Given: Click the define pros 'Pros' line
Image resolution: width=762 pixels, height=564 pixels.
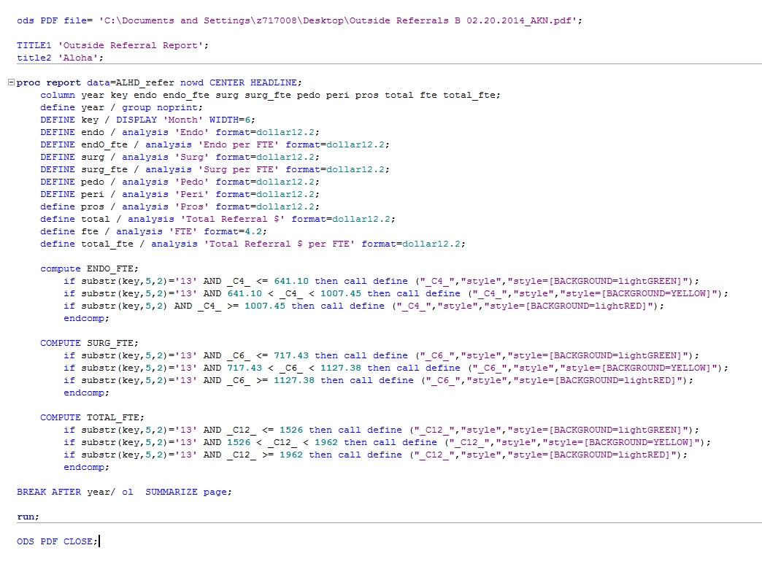Looking at the screenshot, I should pos(180,206).
